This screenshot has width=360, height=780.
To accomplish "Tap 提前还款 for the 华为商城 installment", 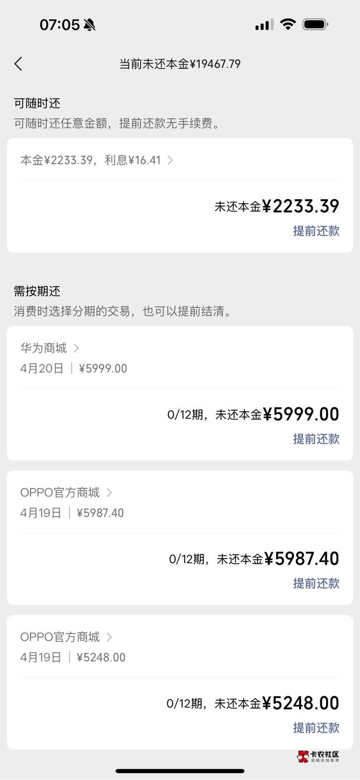I will click(x=316, y=439).
